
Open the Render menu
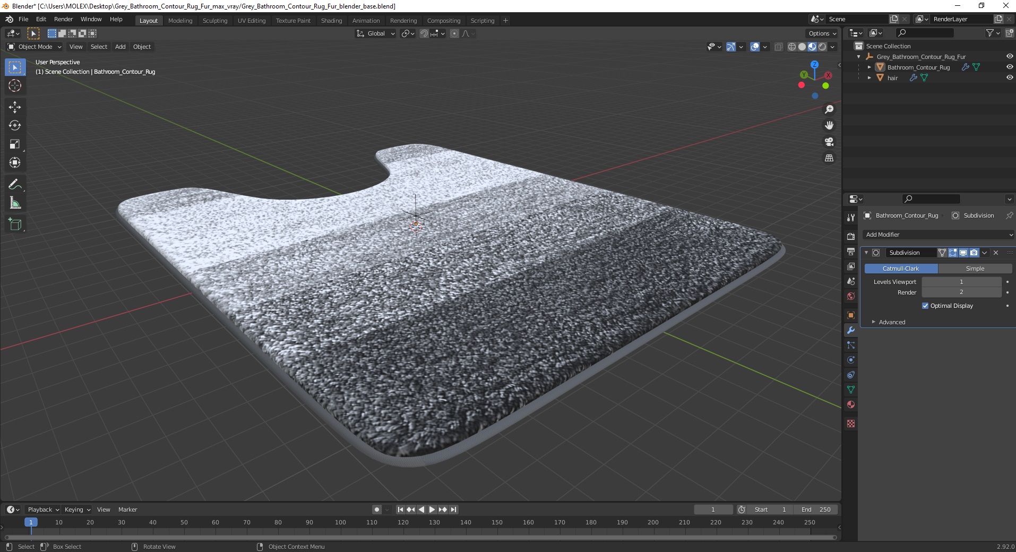coord(63,19)
